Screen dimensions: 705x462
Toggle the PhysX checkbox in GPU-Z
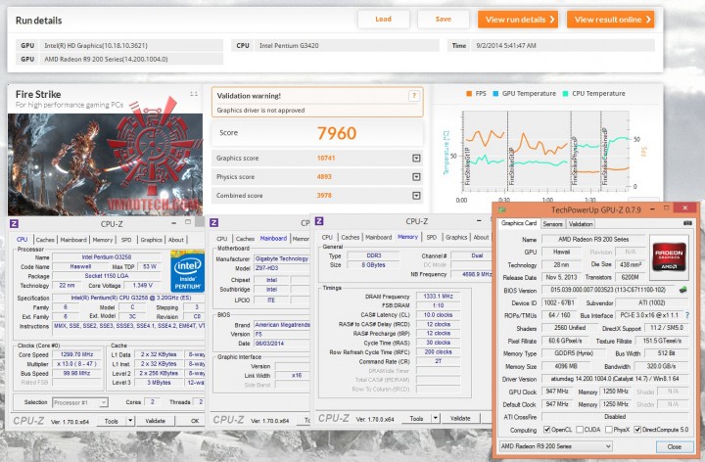pos(609,430)
